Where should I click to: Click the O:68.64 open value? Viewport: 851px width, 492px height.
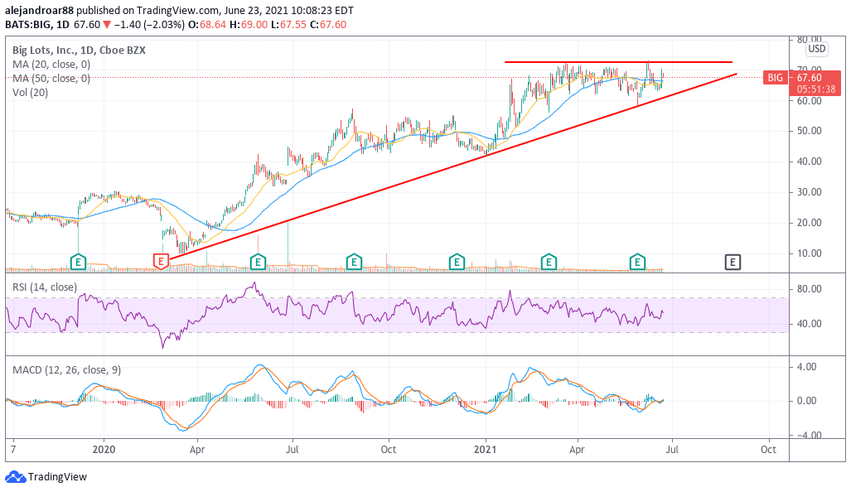click(205, 25)
